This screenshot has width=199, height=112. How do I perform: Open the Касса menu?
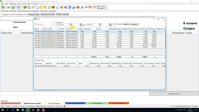24,4
